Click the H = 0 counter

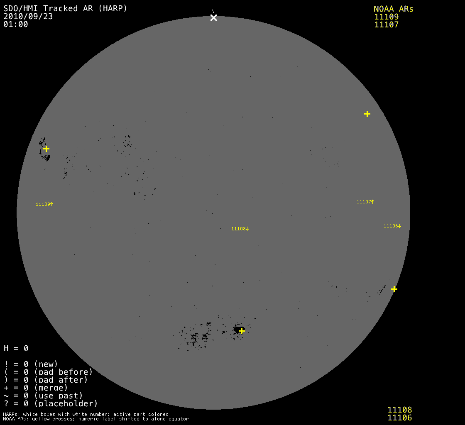click(x=16, y=348)
